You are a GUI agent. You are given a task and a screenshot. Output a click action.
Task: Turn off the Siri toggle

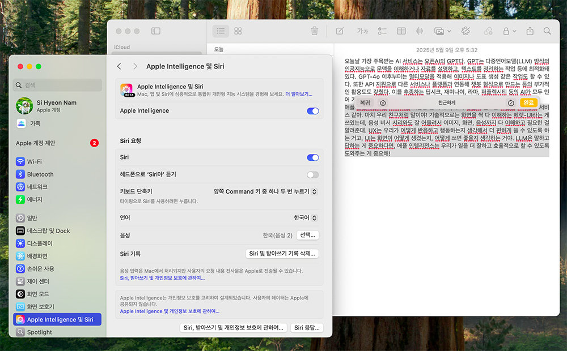(312, 157)
